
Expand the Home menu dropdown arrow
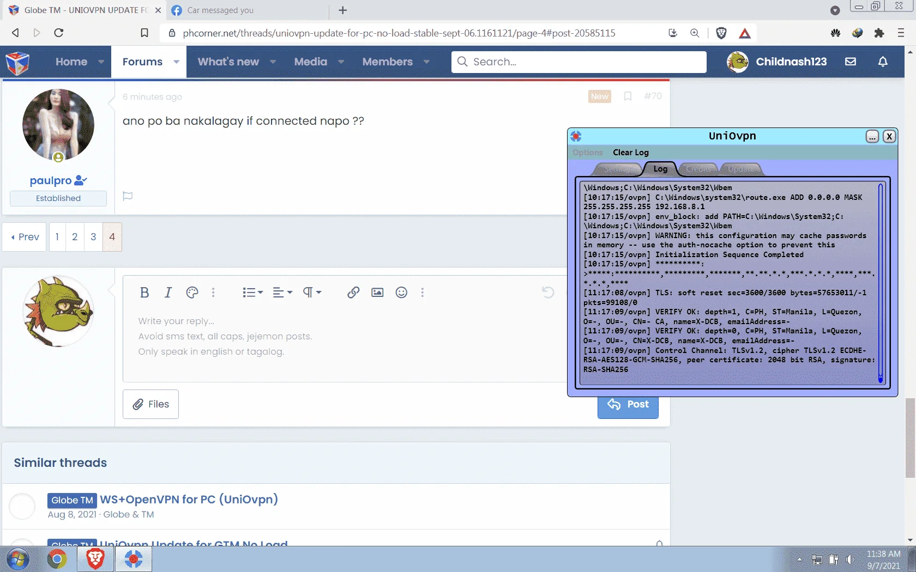[x=101, y=62]
